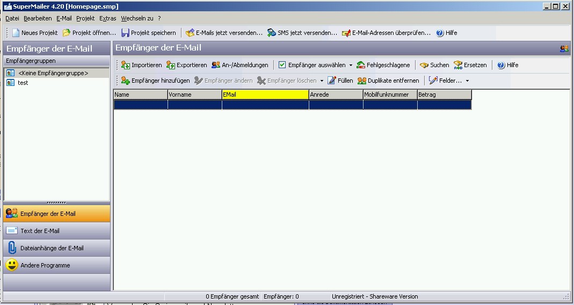Click the test group icon
Screen dimensions: 574x305
coord(11,83)
